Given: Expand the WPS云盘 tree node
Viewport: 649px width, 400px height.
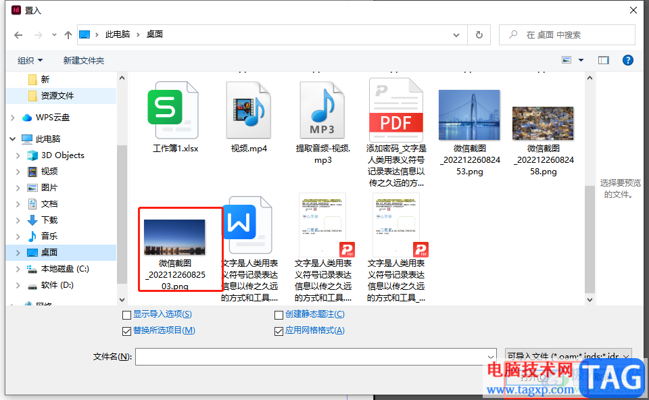Looking at the screenshot, I should [13, 118].
